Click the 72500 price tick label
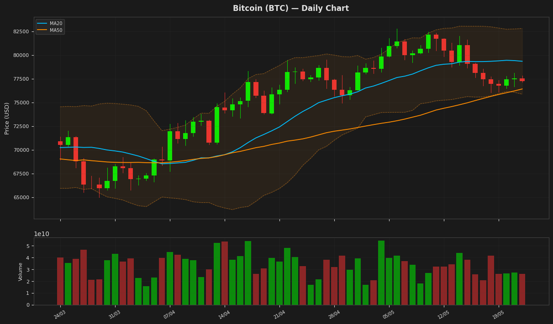This screenshot has width=553, height=324. point(21,126)
